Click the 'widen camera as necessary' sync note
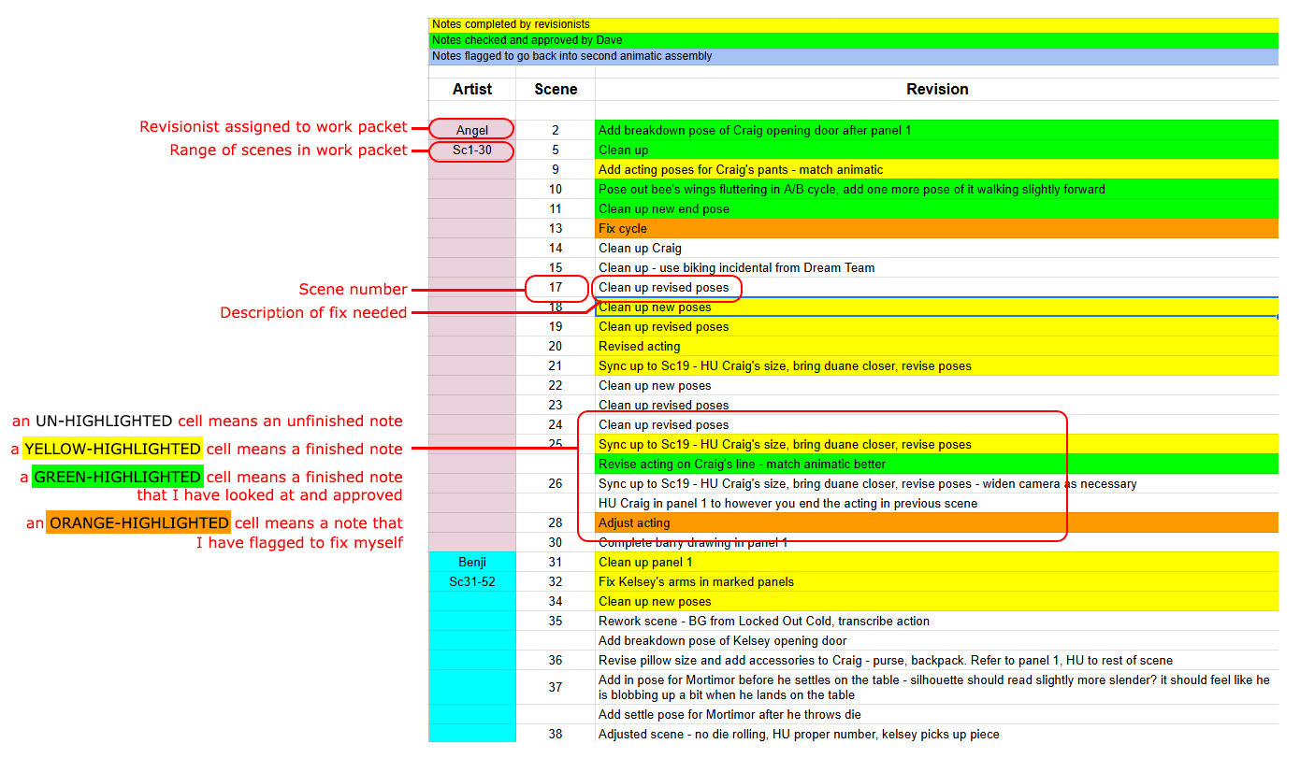The height and width of the screenshot is (758, 1300). pyautogui.click(x=937, y=483)
